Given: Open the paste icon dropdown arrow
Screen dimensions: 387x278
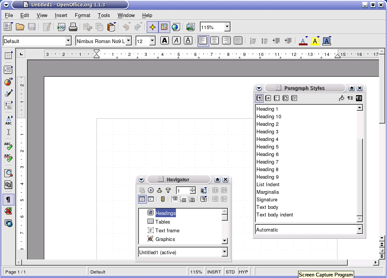Looking at the screenshot, I should point(115,23).
